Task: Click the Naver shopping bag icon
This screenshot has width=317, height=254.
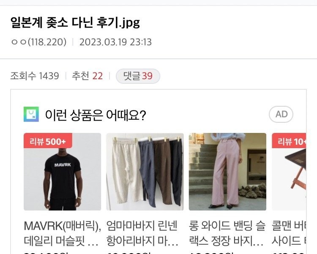Action: [x=31, y=114]
